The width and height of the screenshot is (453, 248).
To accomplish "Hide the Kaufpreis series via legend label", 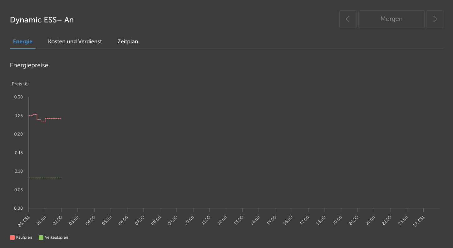I will coord(24,238).
